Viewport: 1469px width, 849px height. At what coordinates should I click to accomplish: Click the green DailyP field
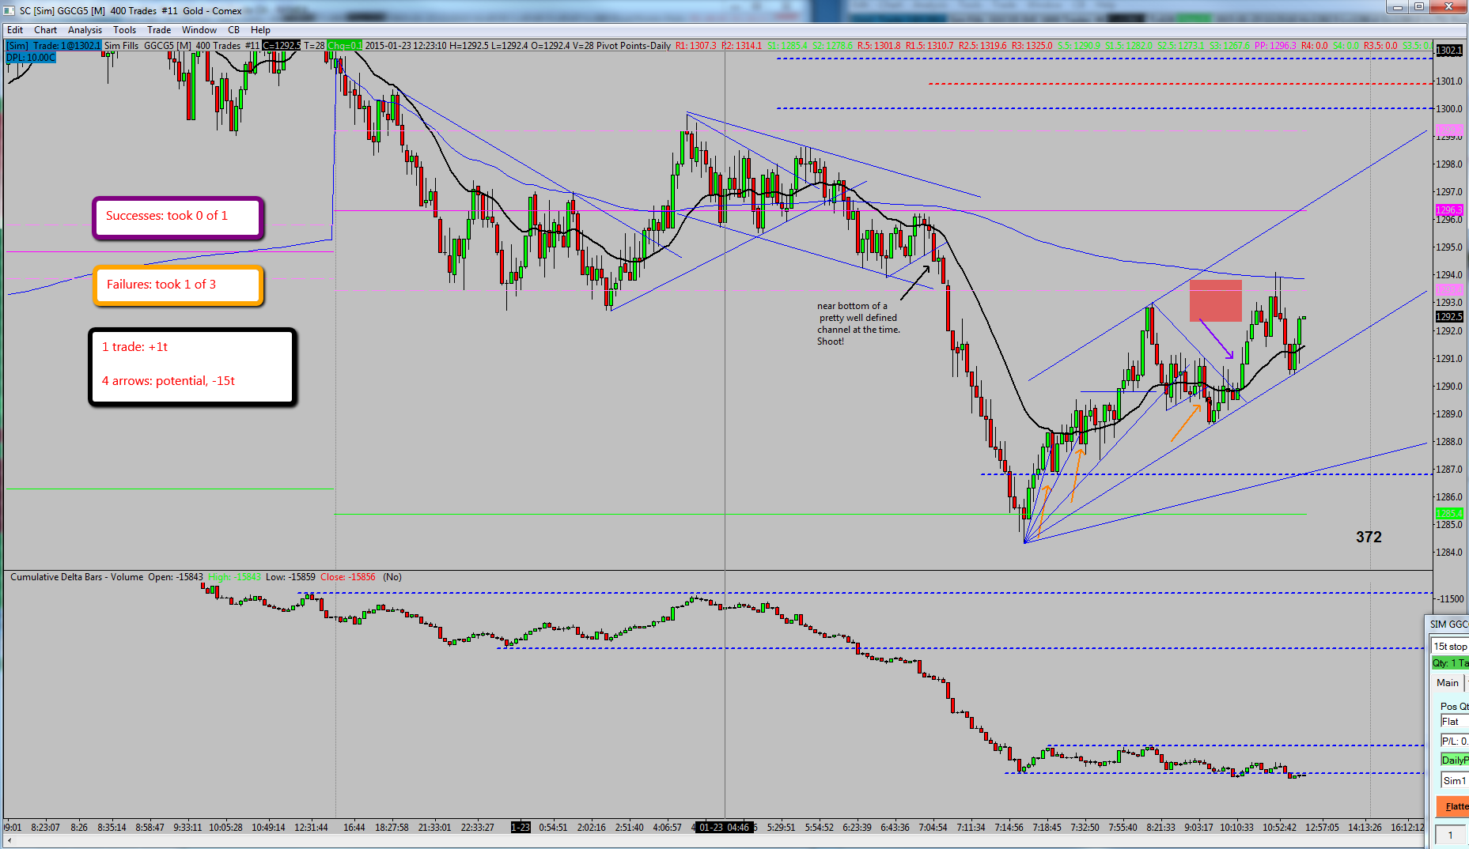click(1454, 760)
